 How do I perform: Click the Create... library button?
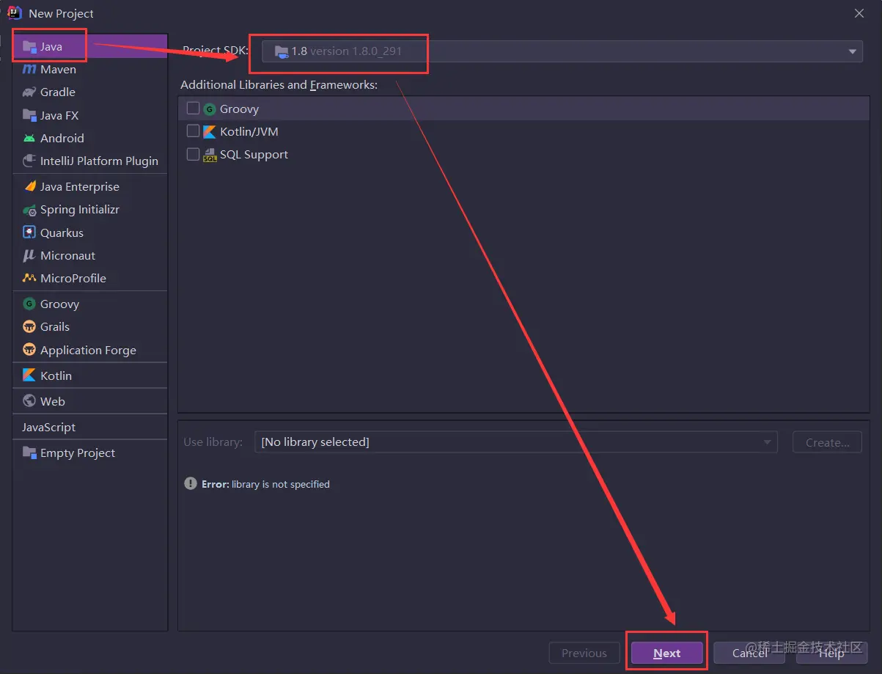coord(827,442)
